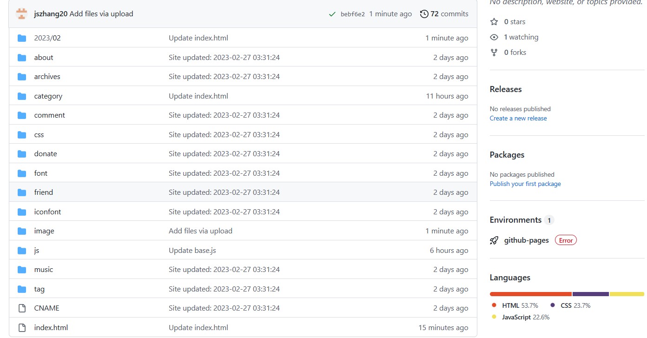Open the 72 commits history
Viewport: 647px width, 338px height.
click(x=444, y=14)
